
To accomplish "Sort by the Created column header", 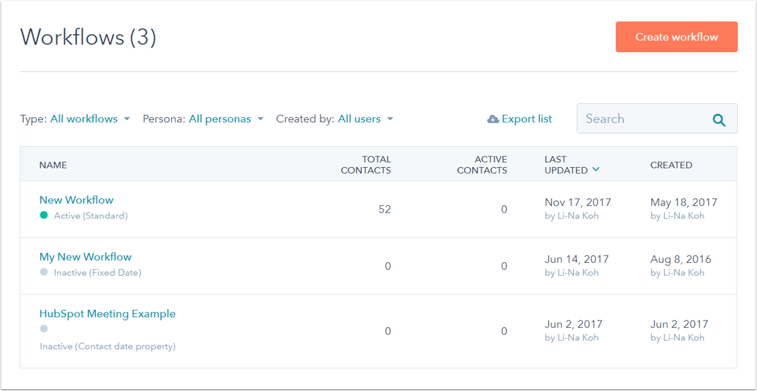I will click(x=671, y=165).
